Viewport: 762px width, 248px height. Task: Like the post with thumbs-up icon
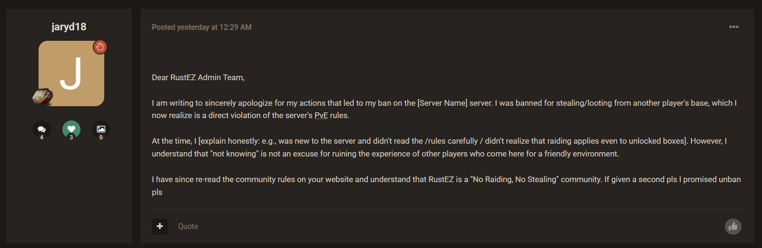pos(733,227)
